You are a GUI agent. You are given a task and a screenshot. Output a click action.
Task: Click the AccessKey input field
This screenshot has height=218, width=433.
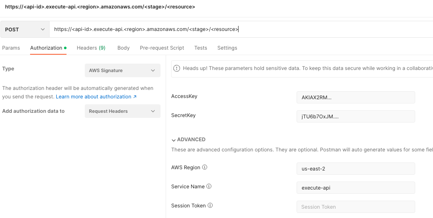tap(355, 97)
